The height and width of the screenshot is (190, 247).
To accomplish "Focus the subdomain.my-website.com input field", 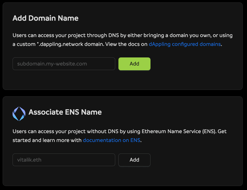I will 64,64.
